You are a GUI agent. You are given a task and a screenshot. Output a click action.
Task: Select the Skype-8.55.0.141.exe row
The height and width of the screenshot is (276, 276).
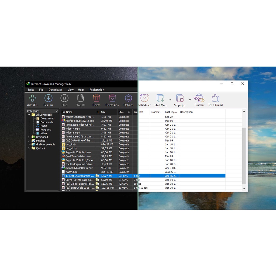(143, 152)
